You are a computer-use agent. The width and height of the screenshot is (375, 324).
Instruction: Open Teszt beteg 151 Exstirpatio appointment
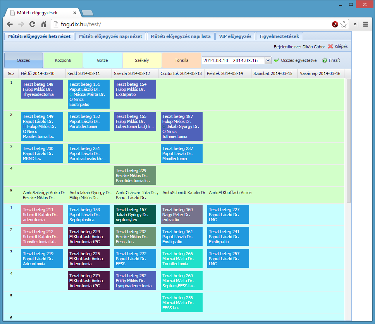[89, 94]
